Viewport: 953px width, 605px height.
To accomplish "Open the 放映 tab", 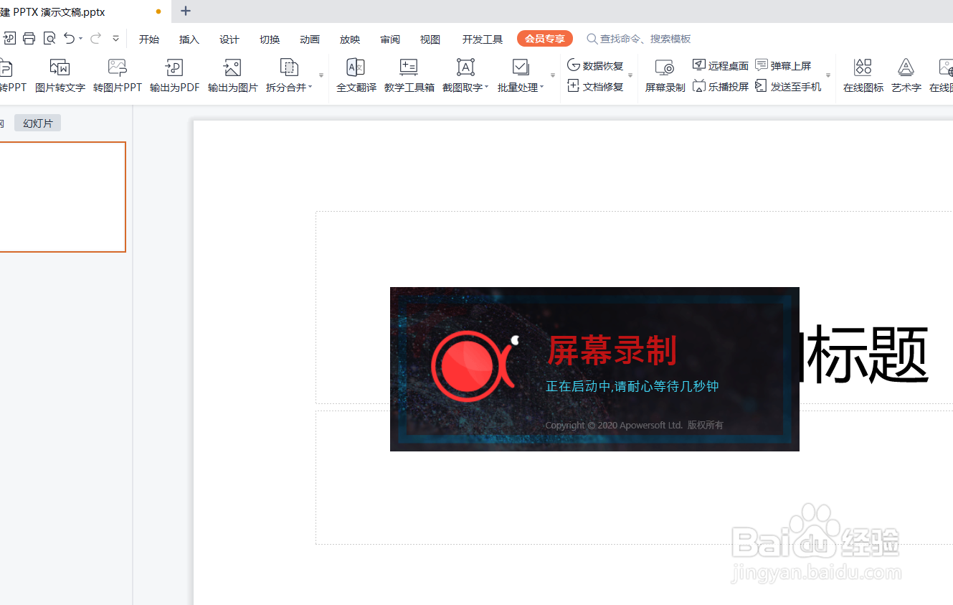I will pos(350,39).
